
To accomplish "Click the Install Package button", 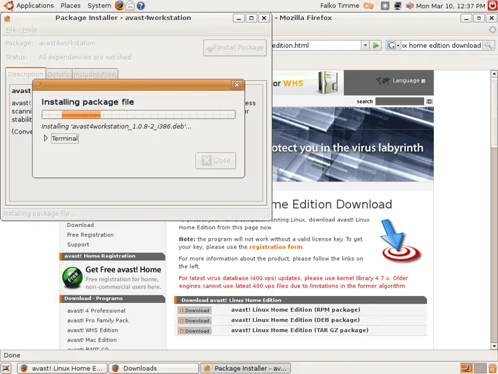I will (x=235, y=48).
